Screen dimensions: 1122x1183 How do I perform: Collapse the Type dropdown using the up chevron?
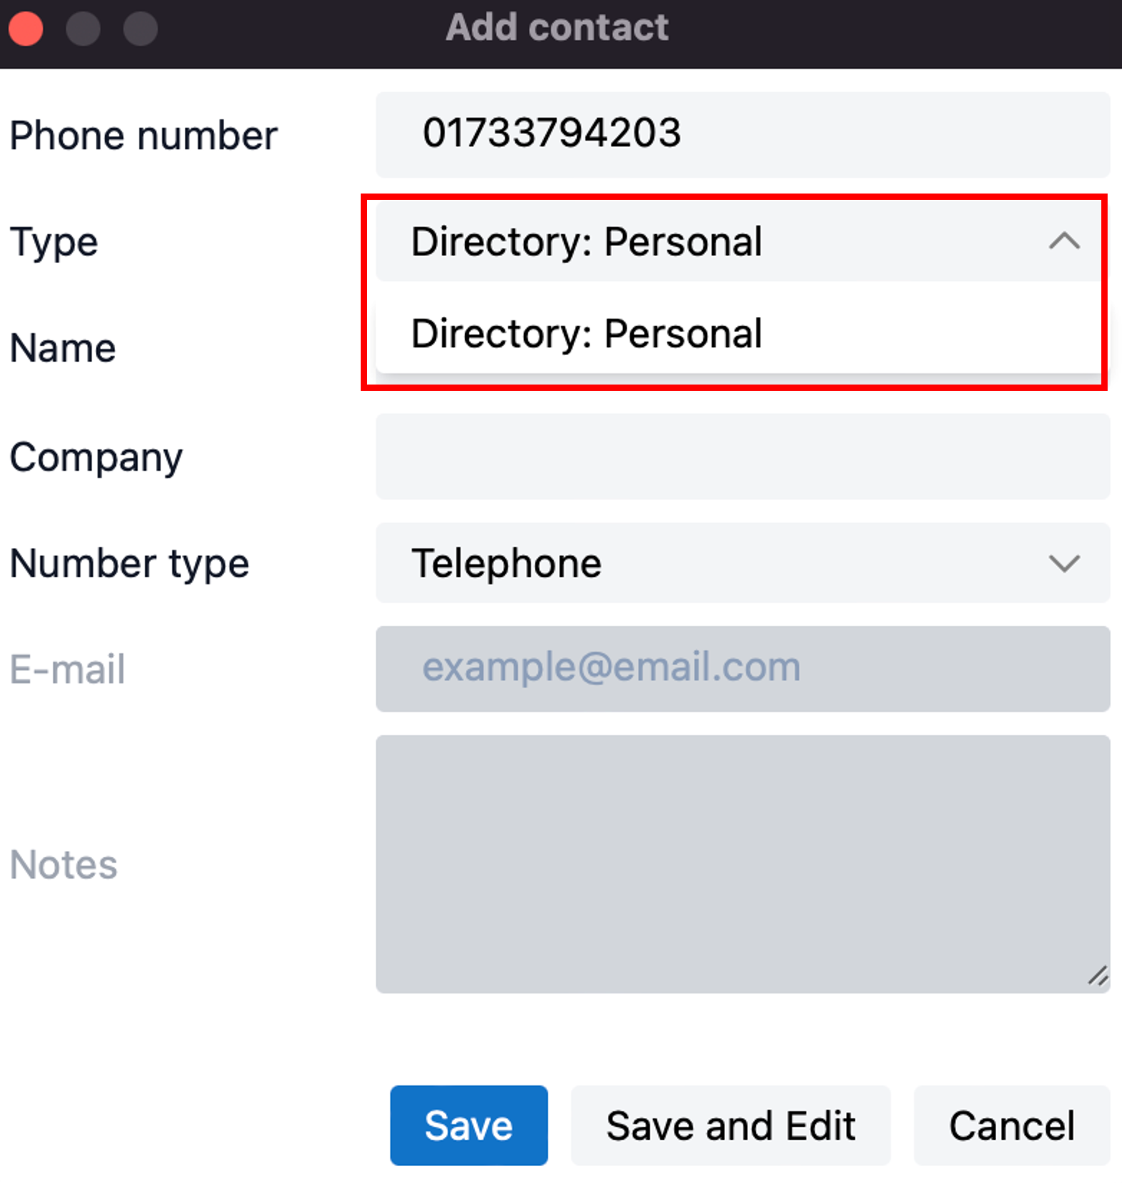pos(1064,241)
